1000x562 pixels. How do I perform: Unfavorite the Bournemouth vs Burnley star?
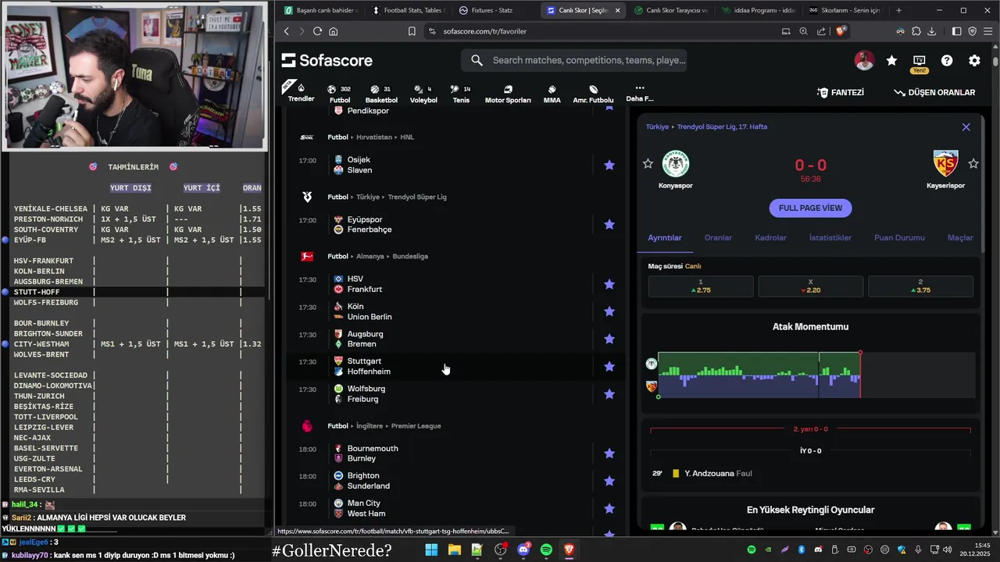tap(609, 454)
